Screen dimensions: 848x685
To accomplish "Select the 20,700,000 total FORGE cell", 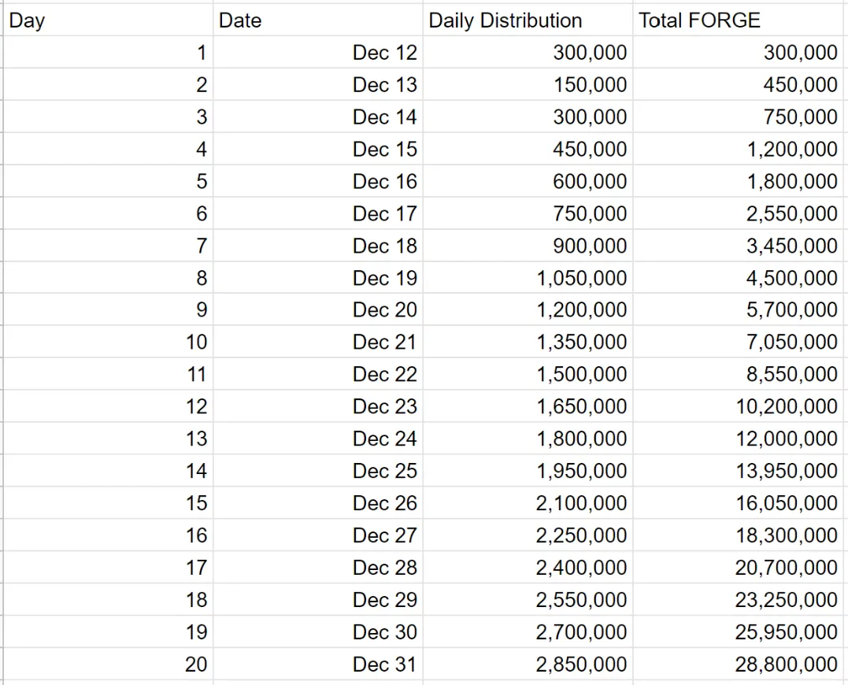I will coord(739,567).
